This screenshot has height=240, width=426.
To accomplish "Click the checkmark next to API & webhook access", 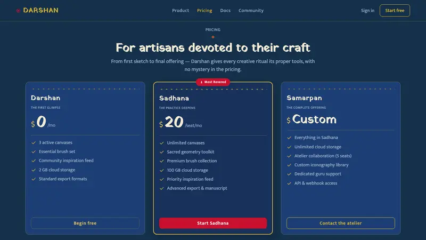I will click(289, 183).
